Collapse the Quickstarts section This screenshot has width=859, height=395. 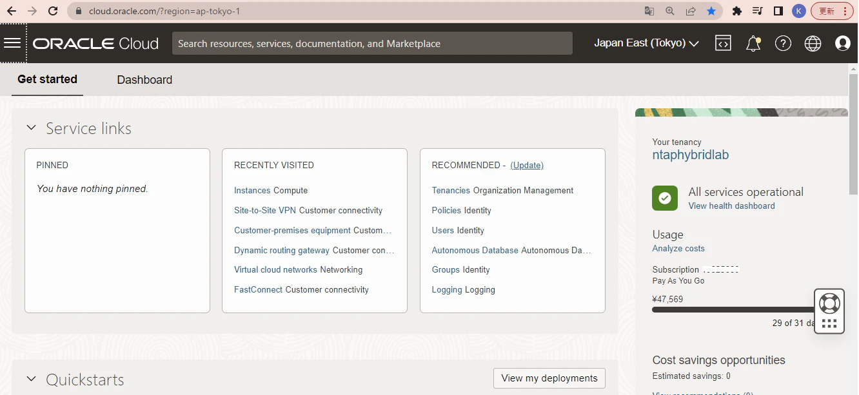(x=31, y=379)
